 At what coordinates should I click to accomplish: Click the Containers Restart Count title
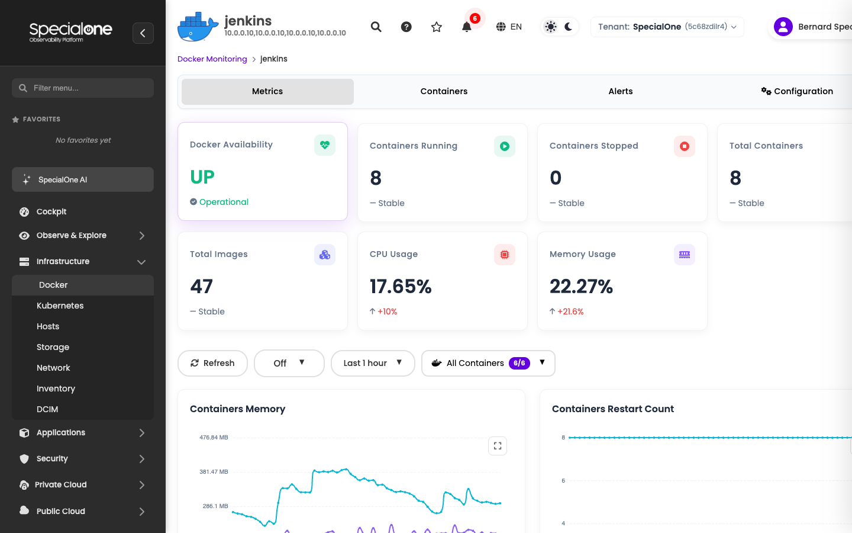pyautogui.click(x=613, y=409)
